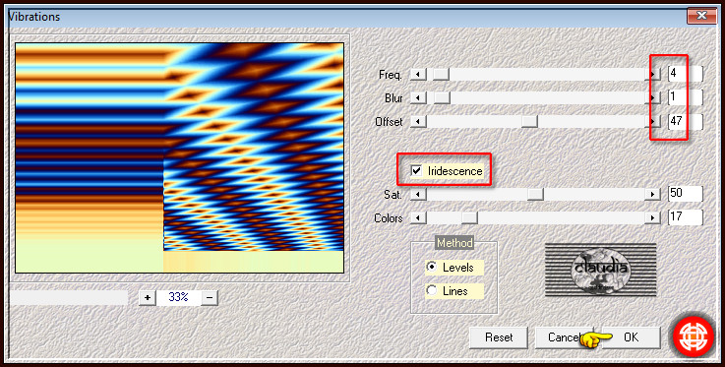Click the Blur value field showing 1
The height and width of the screenshot is (367, 725).
click(686, 97)
